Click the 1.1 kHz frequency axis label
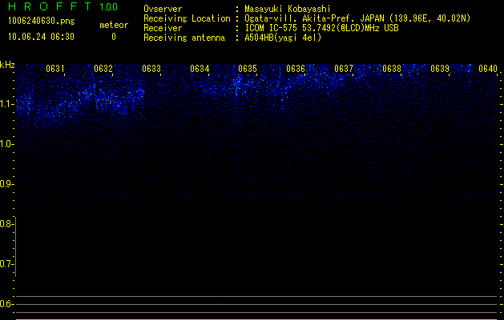Viewport: 504px width, 320px height. 6,104
